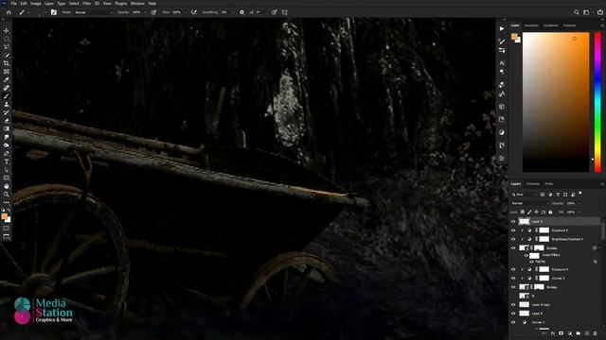Click the Home icon in options bar
The width and height of the screenshot is (606, 340).
[x=9, y=12]
